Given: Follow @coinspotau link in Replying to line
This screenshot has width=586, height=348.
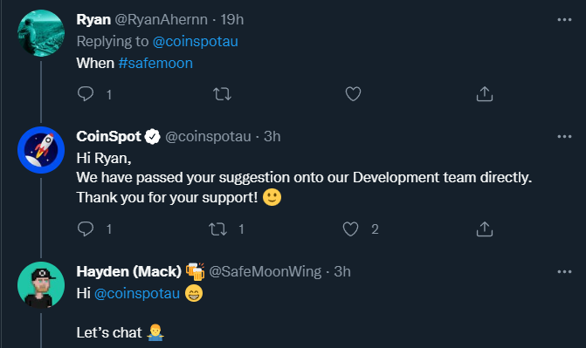Looking at the screenshot, I should tap(195, 42).
